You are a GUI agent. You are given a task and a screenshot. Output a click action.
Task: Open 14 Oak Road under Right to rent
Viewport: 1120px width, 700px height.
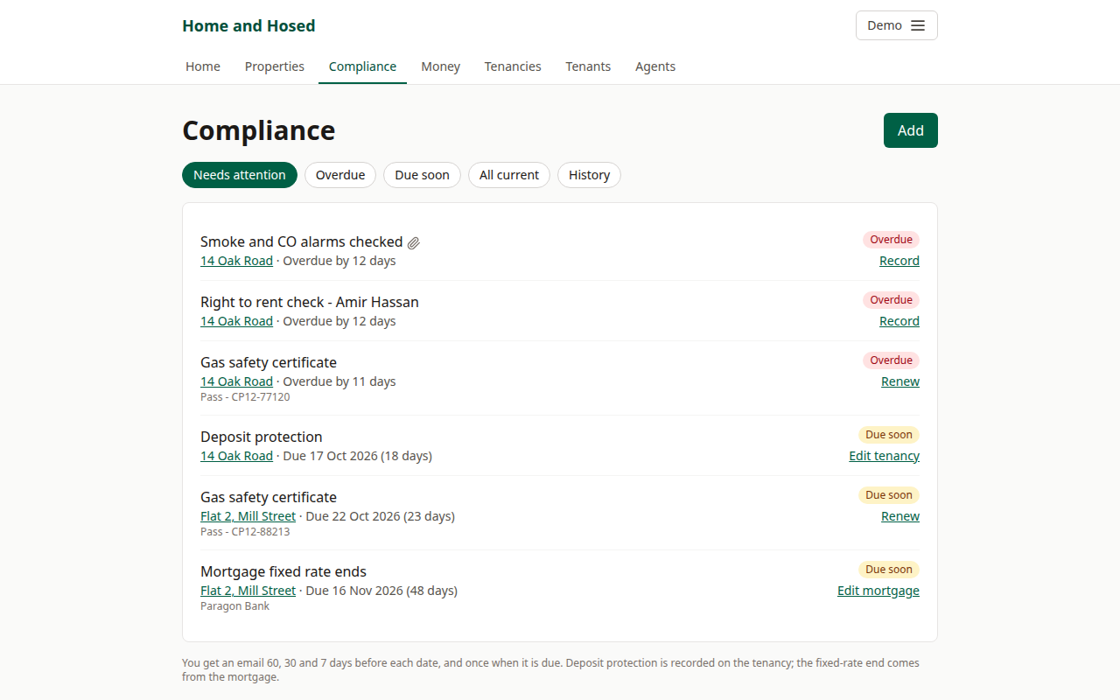(236, 321)
